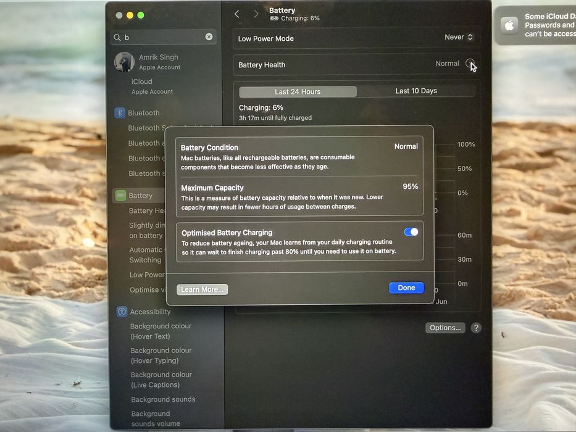Select Bluetooth in the sidebar

click(144, 113)
